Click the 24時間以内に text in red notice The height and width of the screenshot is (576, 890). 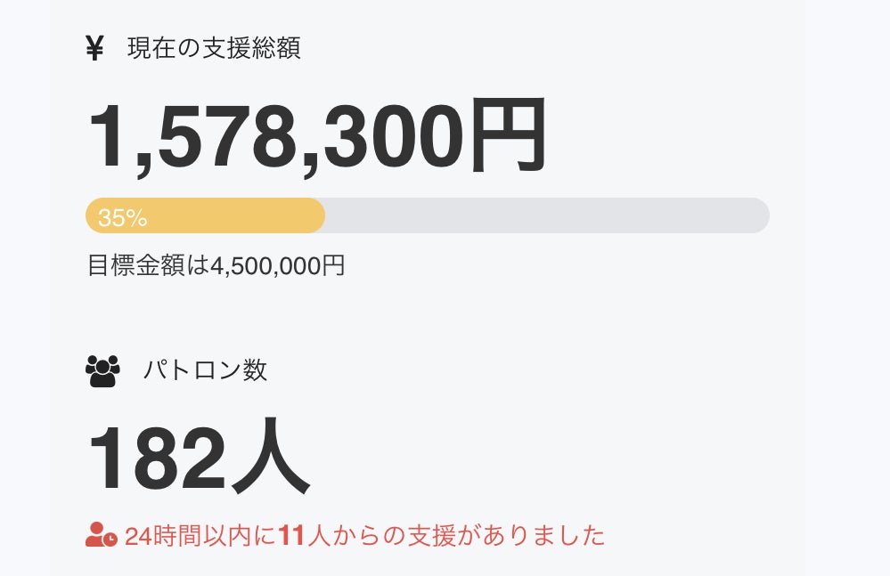tap(200, 536)
